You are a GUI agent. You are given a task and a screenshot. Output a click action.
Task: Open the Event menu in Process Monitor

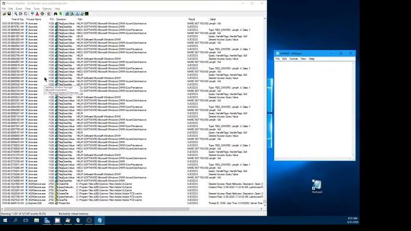pos(19,8)
